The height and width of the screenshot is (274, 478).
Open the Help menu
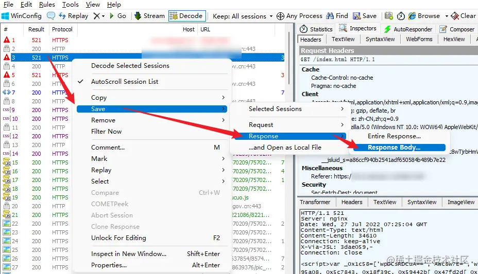click(114, 5)
